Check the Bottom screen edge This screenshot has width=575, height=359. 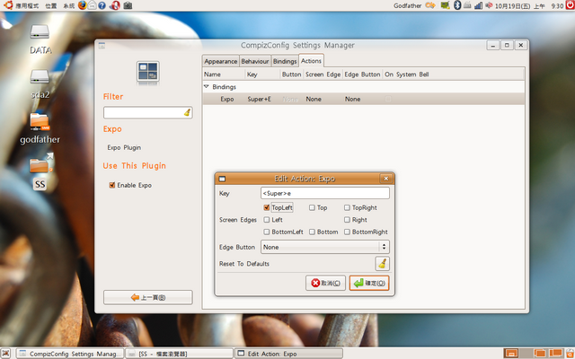click(x=312, y=232)
